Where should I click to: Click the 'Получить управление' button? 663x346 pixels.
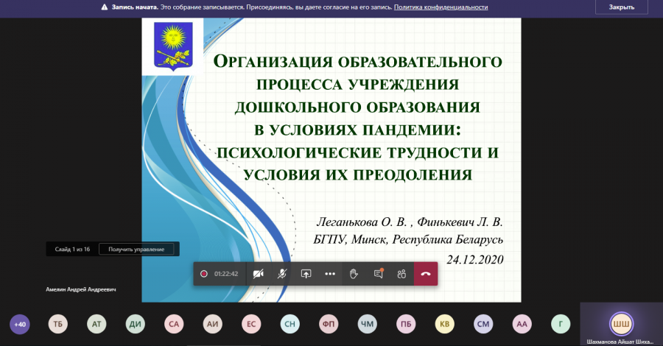point(136,250)
